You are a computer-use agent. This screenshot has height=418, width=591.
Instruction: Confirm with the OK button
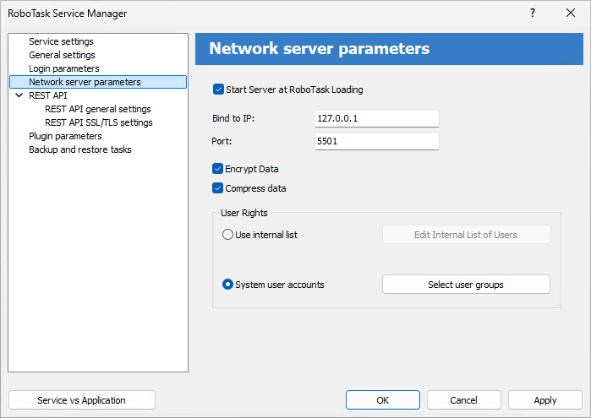pos(382,400)
